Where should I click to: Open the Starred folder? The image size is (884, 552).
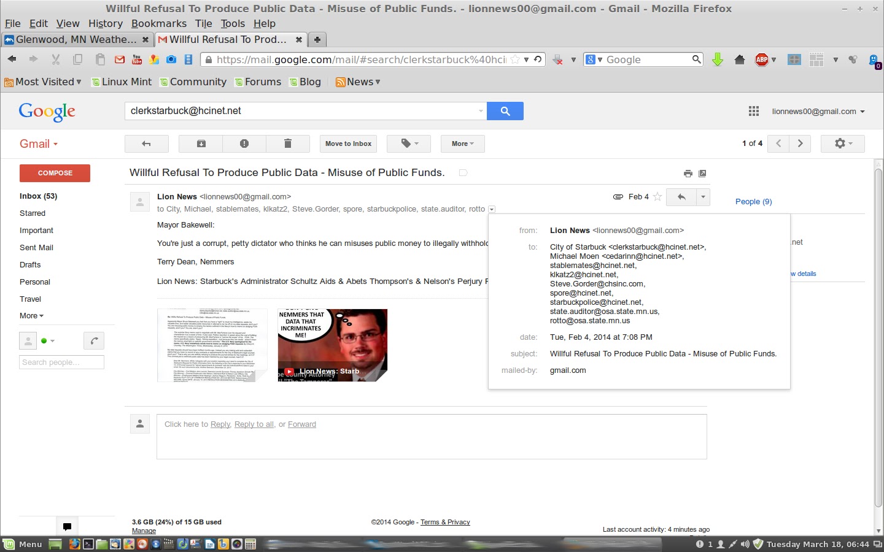(x=33, y=213)
